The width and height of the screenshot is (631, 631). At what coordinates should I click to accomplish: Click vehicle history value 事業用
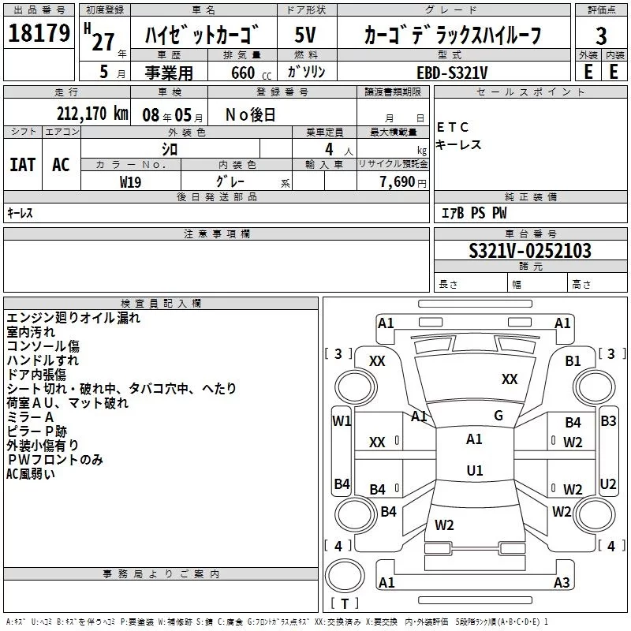169,73
